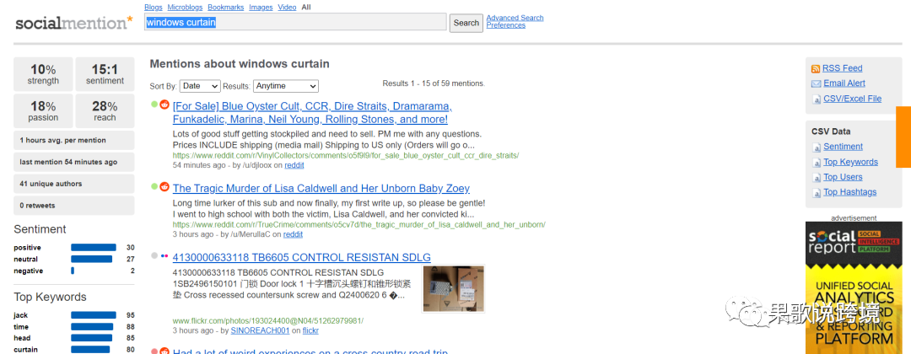Image resolution: width=911 pixels, height=354 pixels.
Task: Open the Preferences link
Action: tap(506, 25)
